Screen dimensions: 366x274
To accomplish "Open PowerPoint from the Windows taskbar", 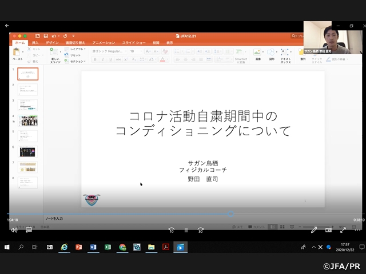I will [x=78, y=247].
